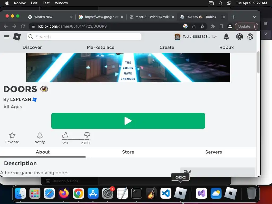The image size is (272, 204).
Task: Bookmark this page with the star icon
Action: click(202, 26)
